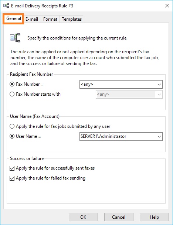Image resolution: width=173 pixels, height=225 pixels.
Task: Click the rule icon in the title bar
Action: tap(6, 6)
